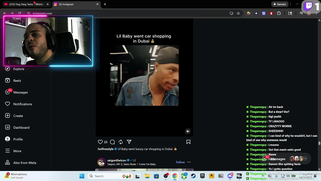Reload the Instagram page
This screenshot has width=321, height=181.
click(x=20, y=13)
